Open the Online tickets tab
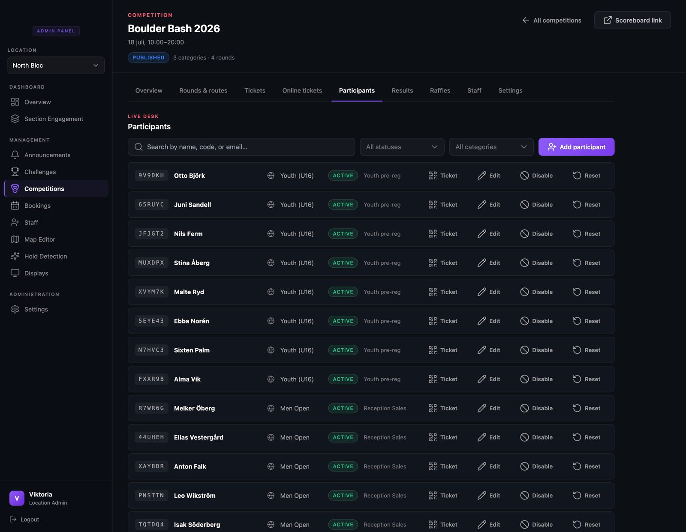The height and width of the screenshot is (532, 686). click(x=302, y=90)
